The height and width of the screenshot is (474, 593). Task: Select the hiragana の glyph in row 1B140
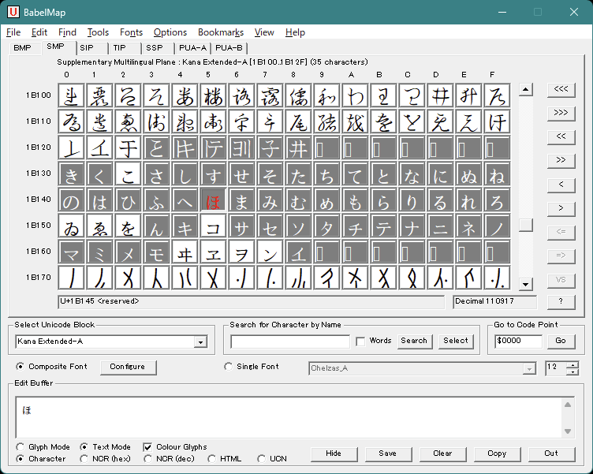[72, 200]
